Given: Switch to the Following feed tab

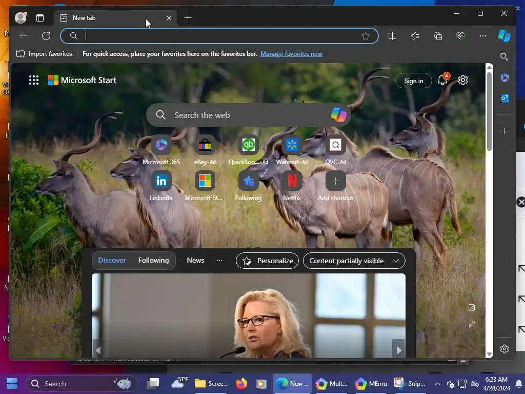Looking at the screenshot, I should coord(153,260).
